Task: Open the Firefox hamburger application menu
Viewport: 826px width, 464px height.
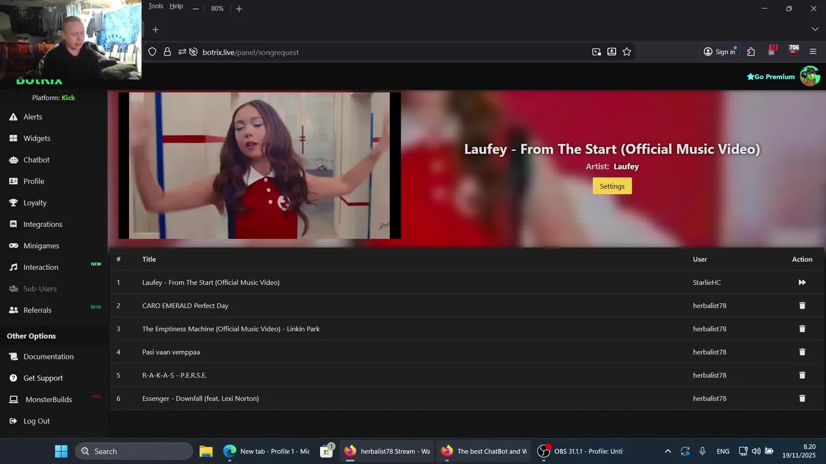Action: [x=813, y=52]
